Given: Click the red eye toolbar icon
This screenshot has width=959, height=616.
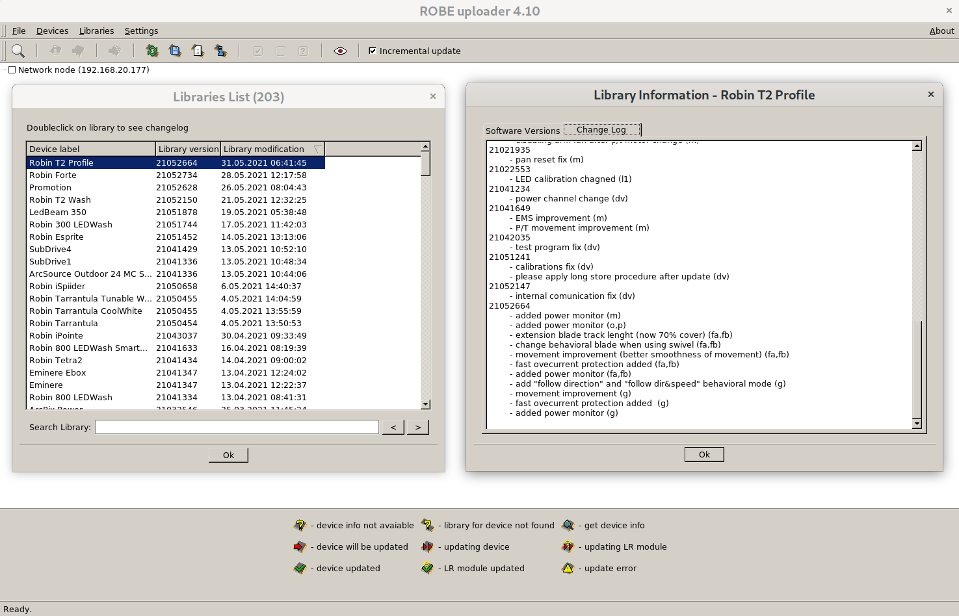Looking at the screenshot, I should coord(340,51).
